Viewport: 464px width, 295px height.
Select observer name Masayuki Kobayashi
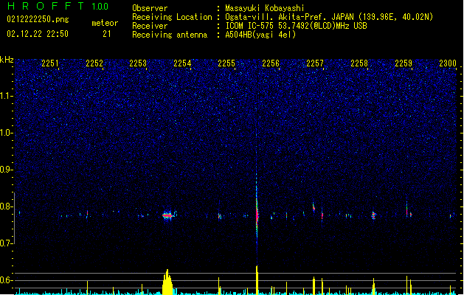(x=265, y=8)
